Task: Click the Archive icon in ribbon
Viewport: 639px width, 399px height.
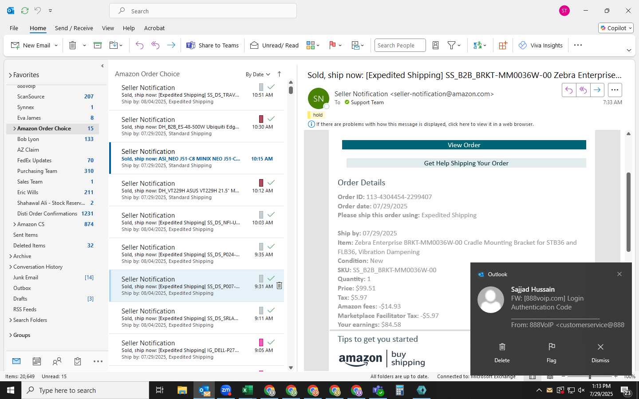Action: point(98,45)
